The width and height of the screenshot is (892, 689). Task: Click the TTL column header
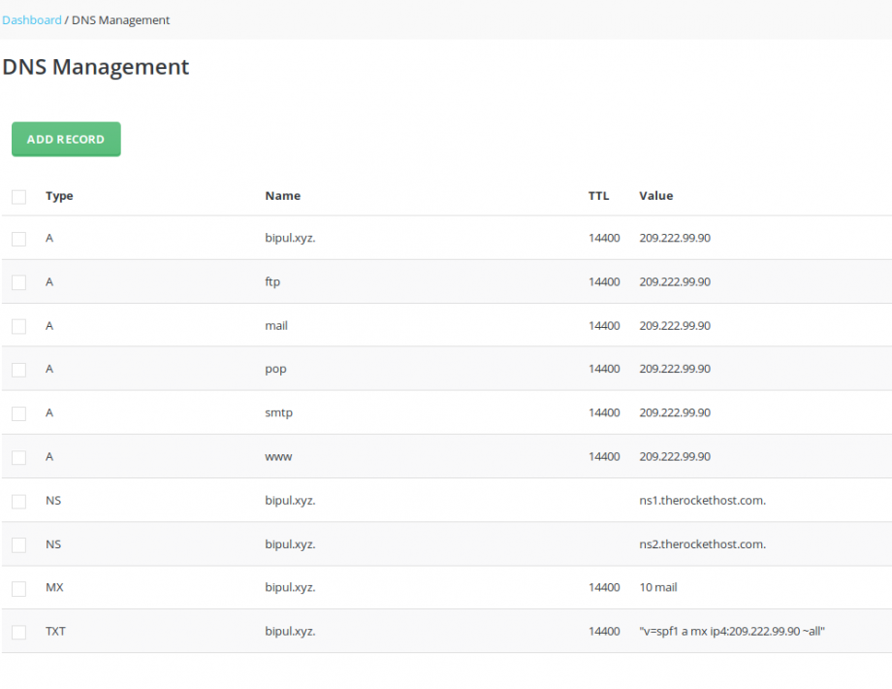click(598, 196)
